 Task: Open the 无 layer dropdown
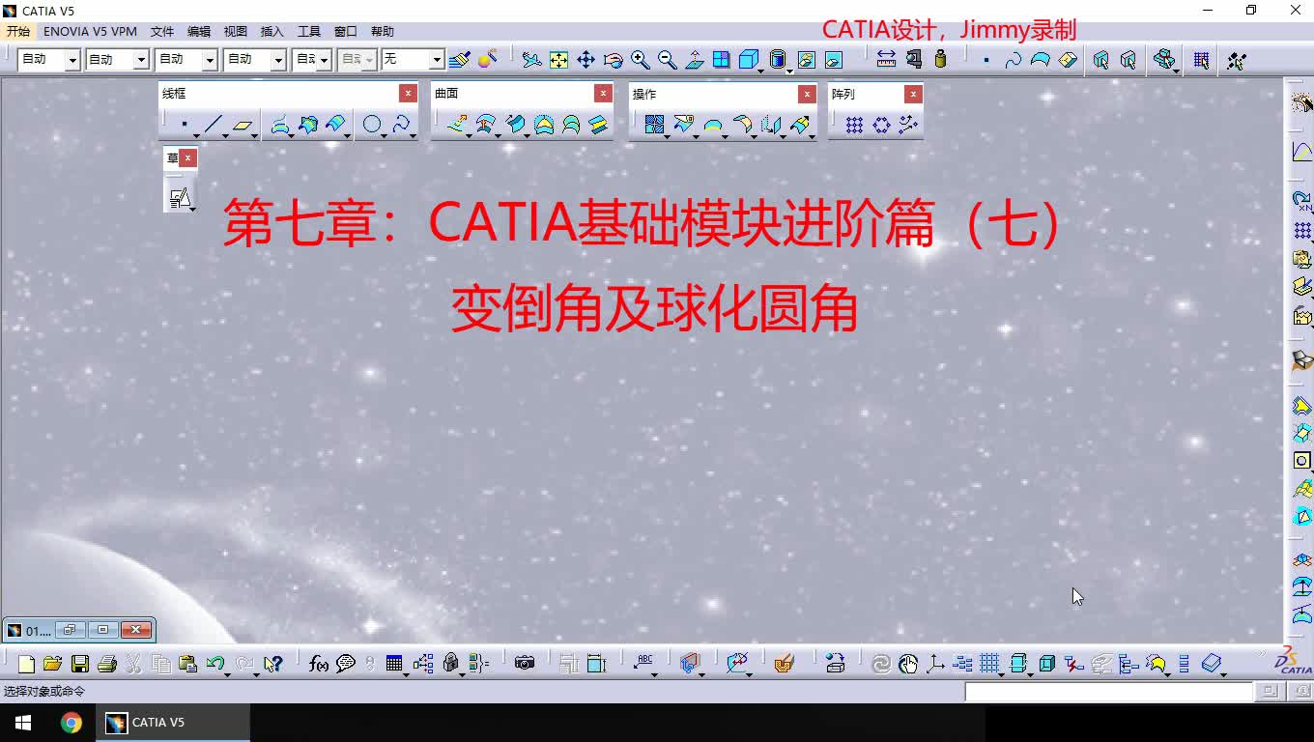click(437, 60)
